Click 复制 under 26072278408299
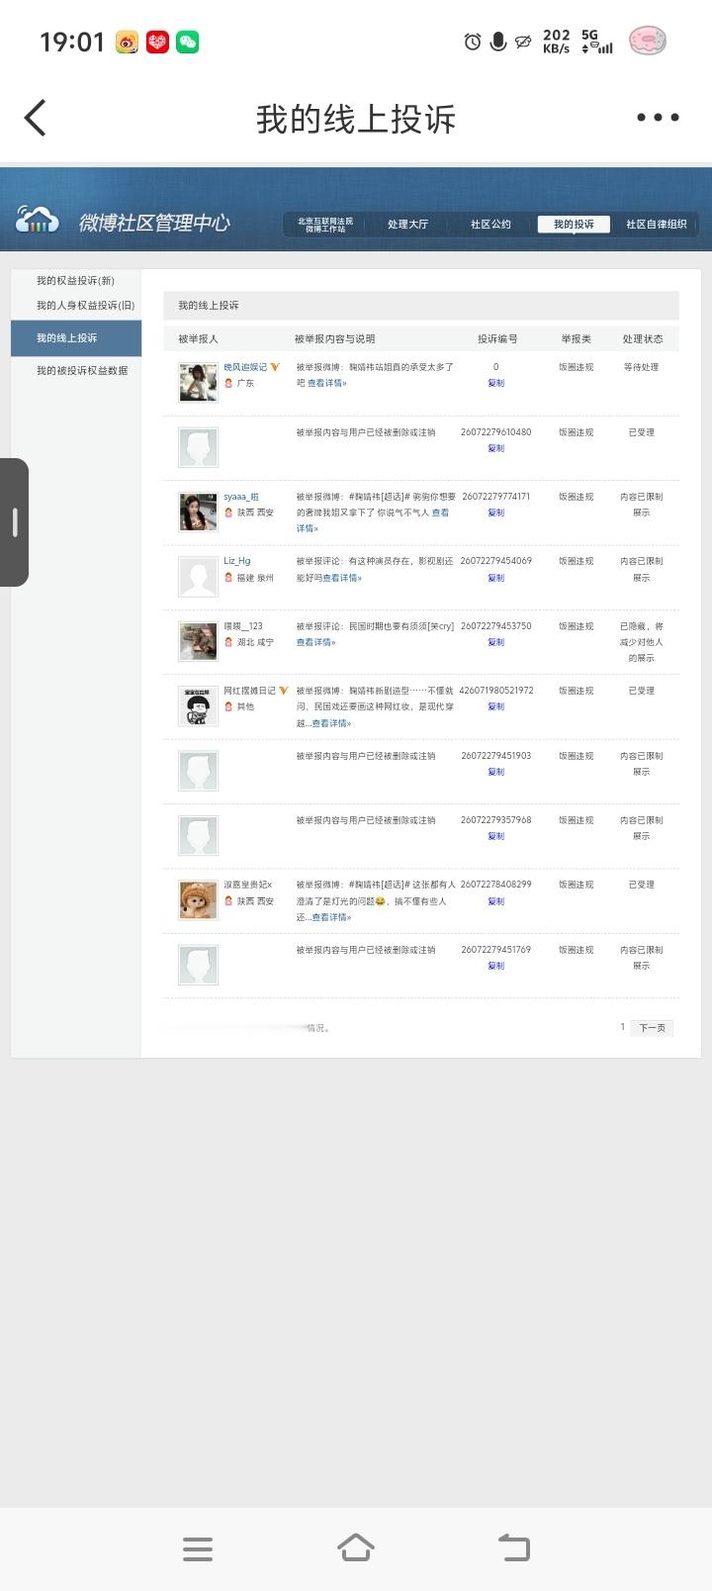 coord(496,901)
